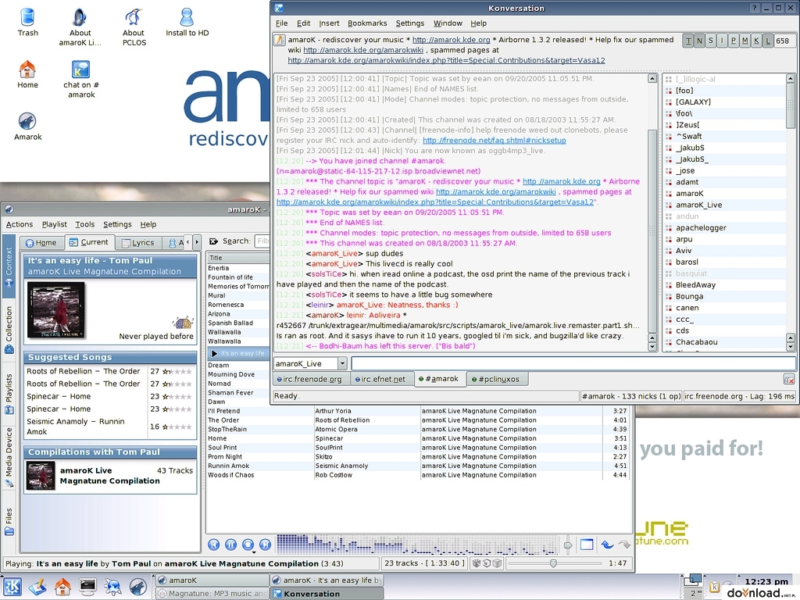Open the Playlist menu in amaroK

(54, 224)
